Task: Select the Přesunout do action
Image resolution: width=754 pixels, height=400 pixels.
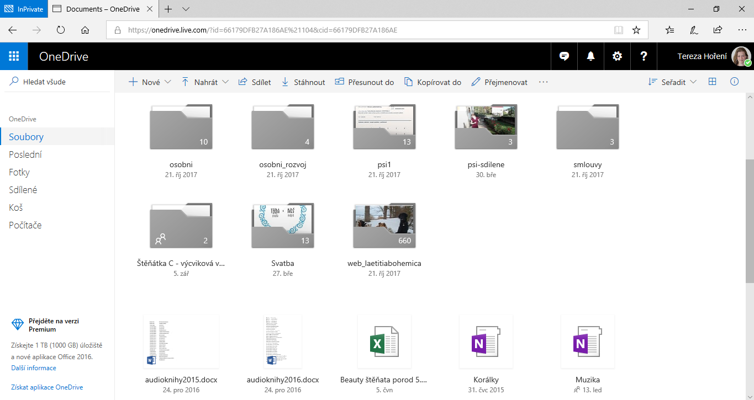Action: pos(364,82)
